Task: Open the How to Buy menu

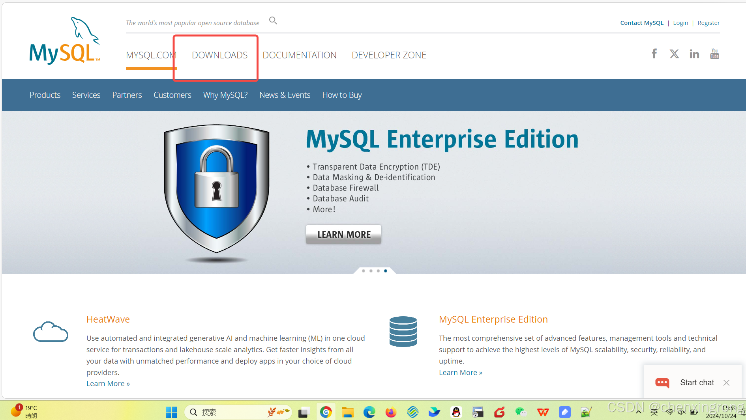Action: coord(342,95)
